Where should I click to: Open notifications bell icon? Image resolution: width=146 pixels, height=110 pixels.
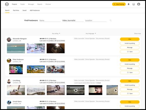[128, 4]
